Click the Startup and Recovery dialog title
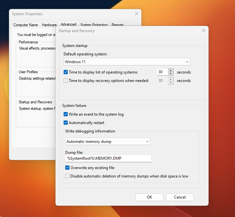 tap(77, 31)
